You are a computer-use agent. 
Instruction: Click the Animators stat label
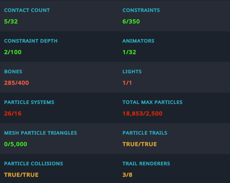[138, 41]
